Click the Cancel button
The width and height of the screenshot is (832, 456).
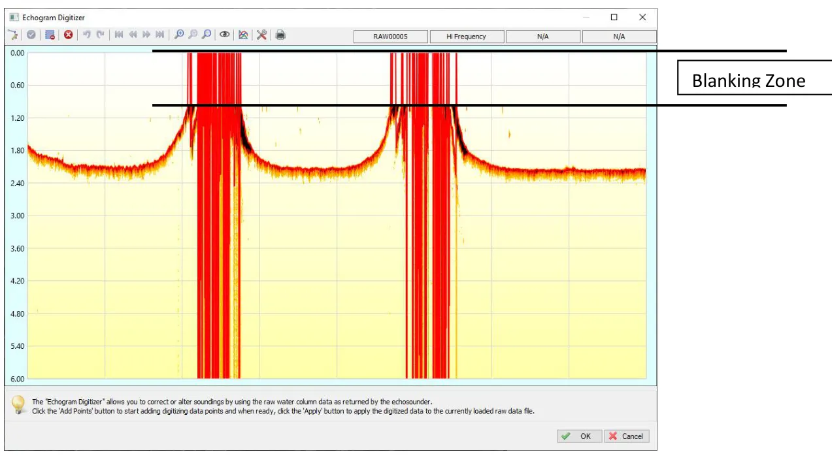[x=627, y=436]
